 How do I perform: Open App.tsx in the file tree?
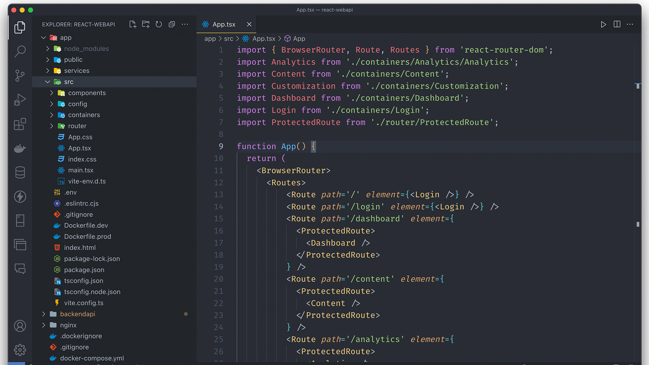(x=114, y=148)
